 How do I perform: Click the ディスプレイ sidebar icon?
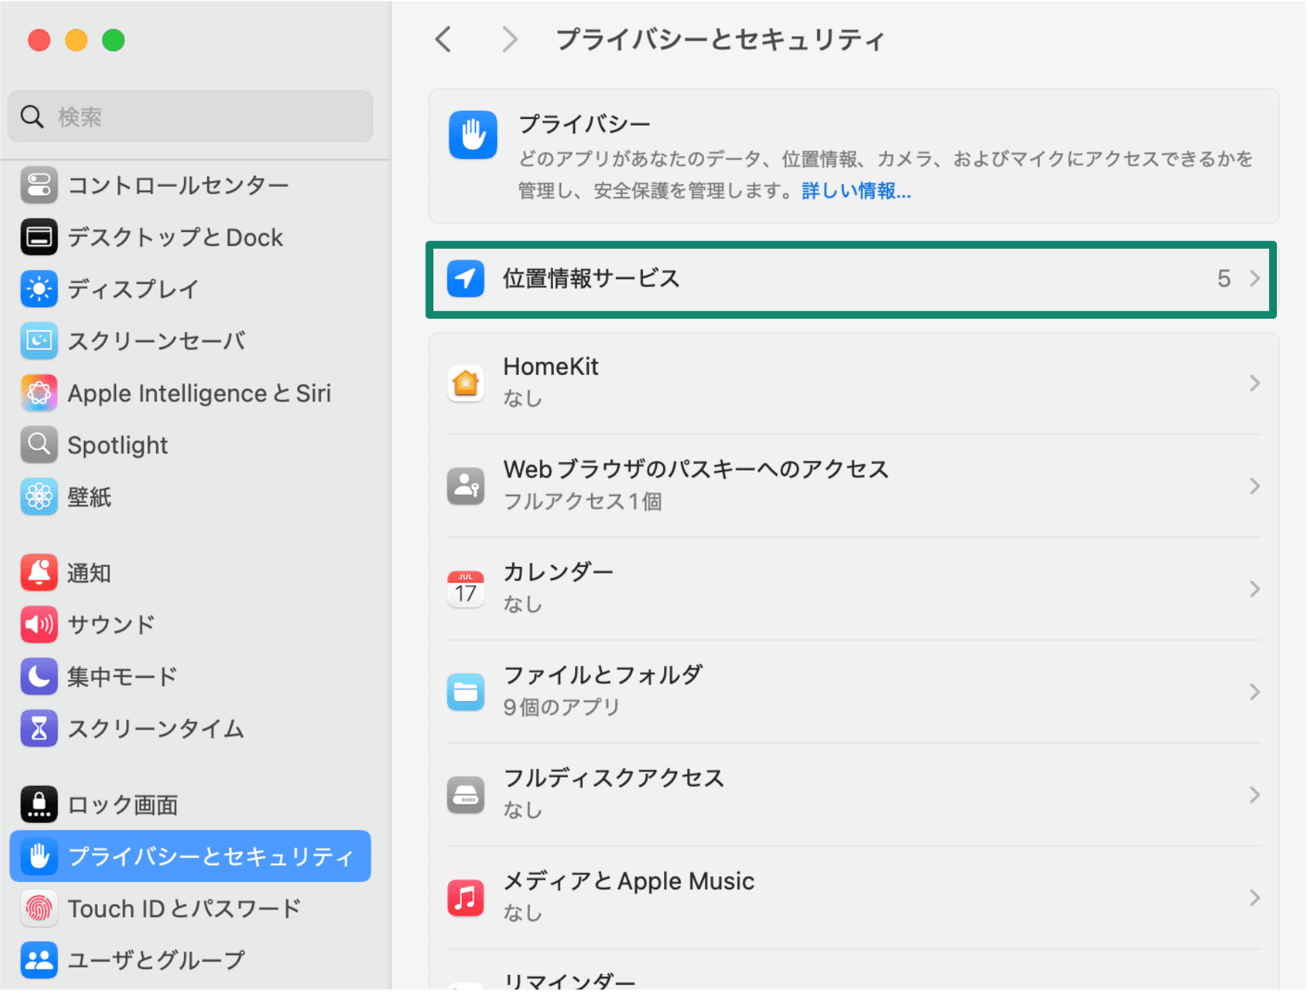tap(39, 288)
